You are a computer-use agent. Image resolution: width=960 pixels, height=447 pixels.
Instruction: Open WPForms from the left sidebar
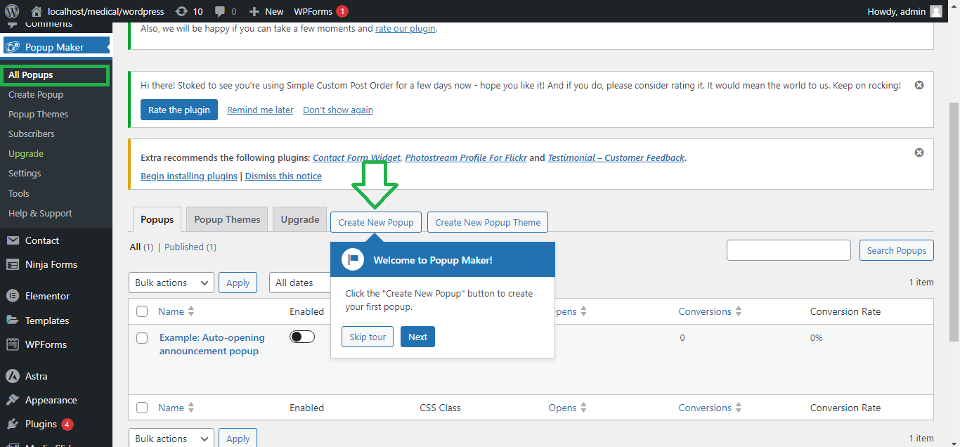click(46, 344)
